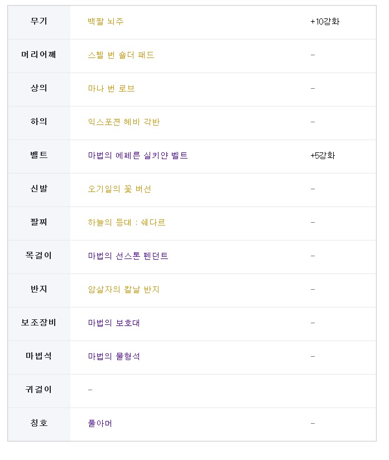The image size is (389, 460).
Task: Open the 마법의 보호대 sub-equipment link
Action: coord(114,323)
